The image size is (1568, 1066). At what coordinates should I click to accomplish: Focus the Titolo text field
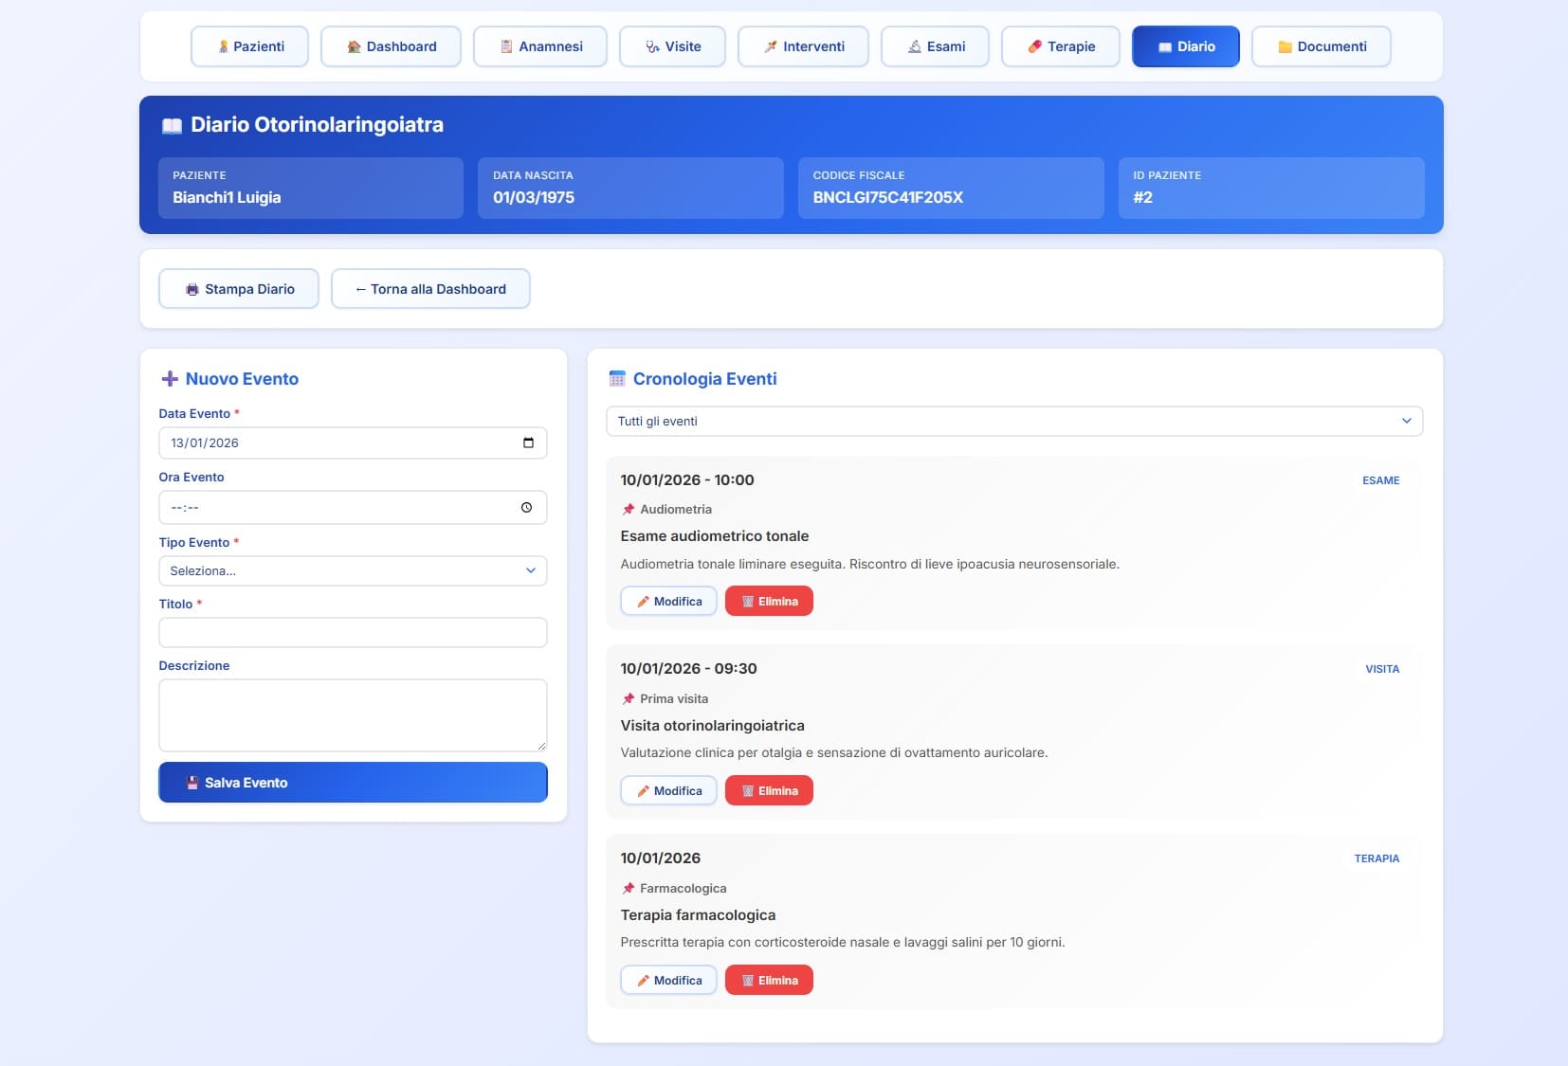click(x=353, y=633)
